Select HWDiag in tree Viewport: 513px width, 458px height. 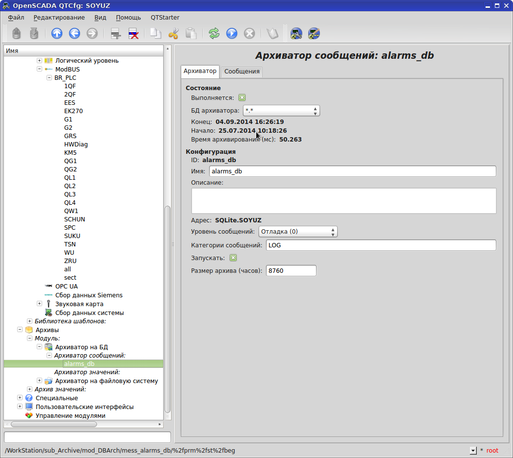coord(76,145)
